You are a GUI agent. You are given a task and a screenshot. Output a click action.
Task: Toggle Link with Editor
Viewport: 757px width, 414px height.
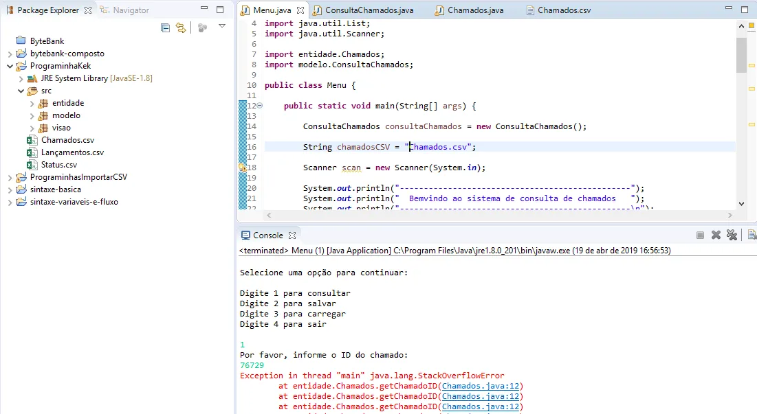[x=181, y=28]
